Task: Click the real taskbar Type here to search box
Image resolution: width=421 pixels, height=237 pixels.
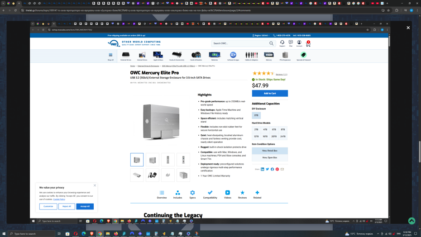Action: [31, 234]
